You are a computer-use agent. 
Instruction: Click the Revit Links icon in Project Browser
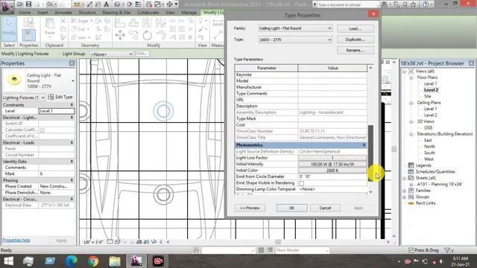(x=411, y=203)
